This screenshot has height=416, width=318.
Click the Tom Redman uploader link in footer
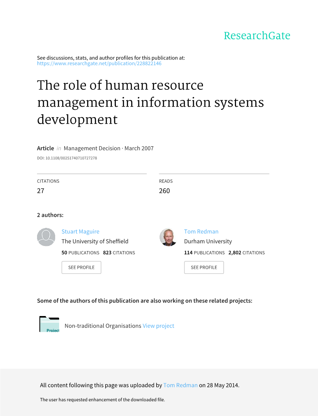click(x=180, y=385)
